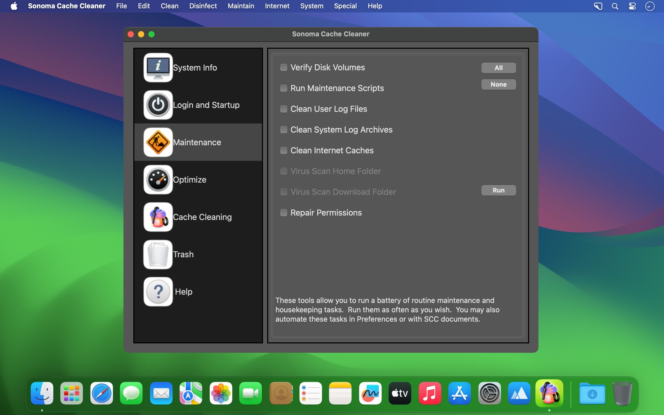Open the Apple menu
This screenshot has width=664, height=415.
[x=14, y=6]
